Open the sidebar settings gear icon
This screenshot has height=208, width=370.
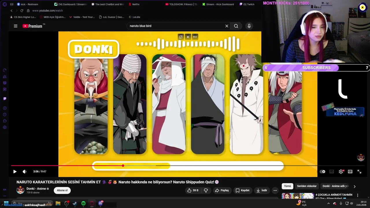(x=5, y=127)
